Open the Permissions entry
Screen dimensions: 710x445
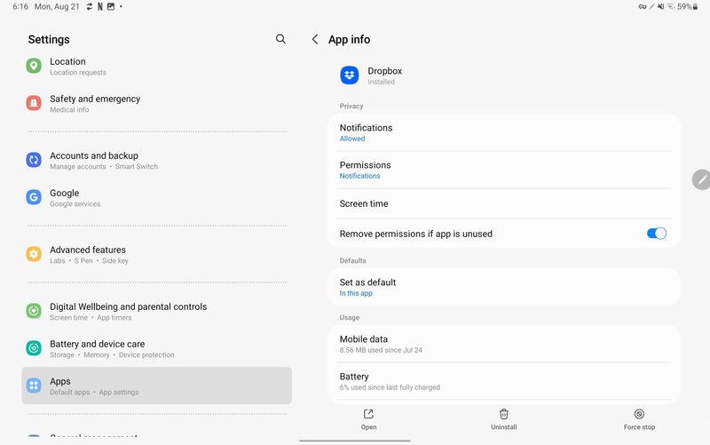click(503, 170)
